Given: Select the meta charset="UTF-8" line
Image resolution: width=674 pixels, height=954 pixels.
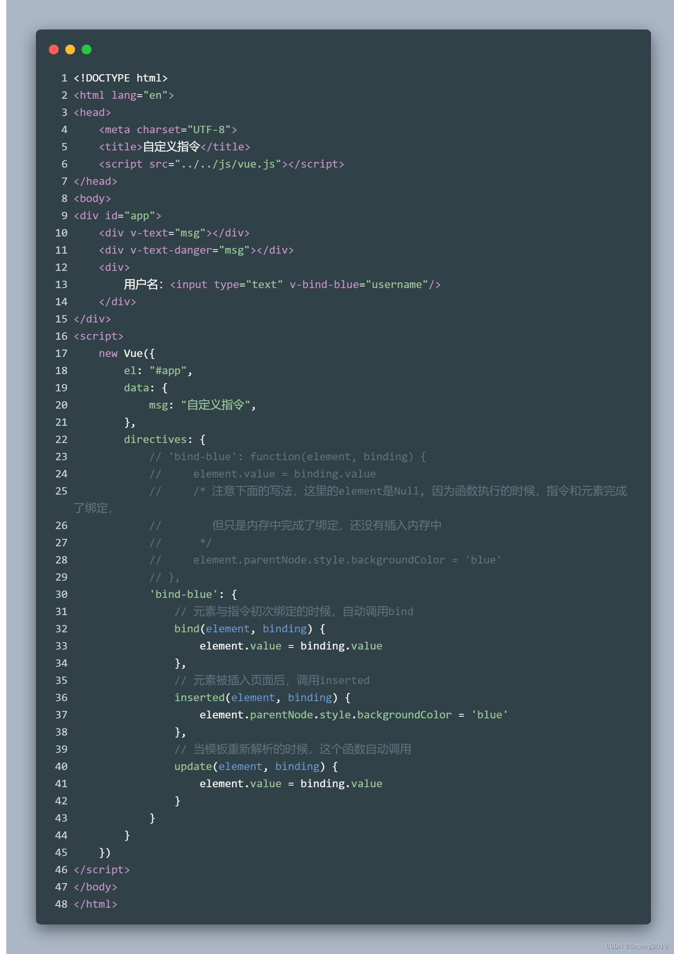Looking at the screenshot, I should pos(168,129).
